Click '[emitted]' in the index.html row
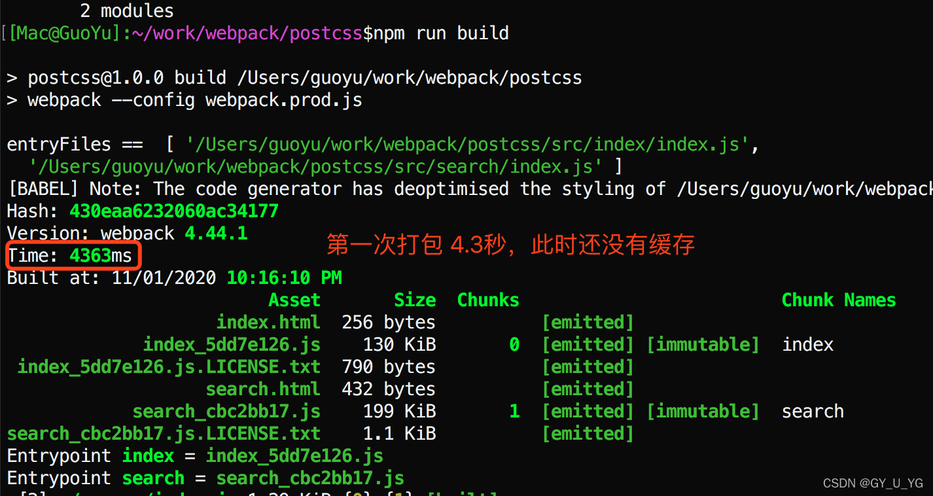The image size is (933, 496). click(x=588, y=323)
